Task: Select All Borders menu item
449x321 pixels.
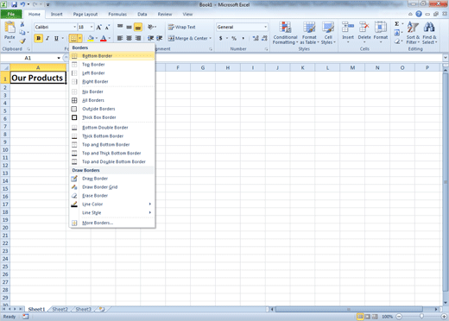Action: pos(112,100)
